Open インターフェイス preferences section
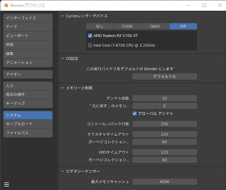Screen dimensions: 226x190 click(28, 18)
